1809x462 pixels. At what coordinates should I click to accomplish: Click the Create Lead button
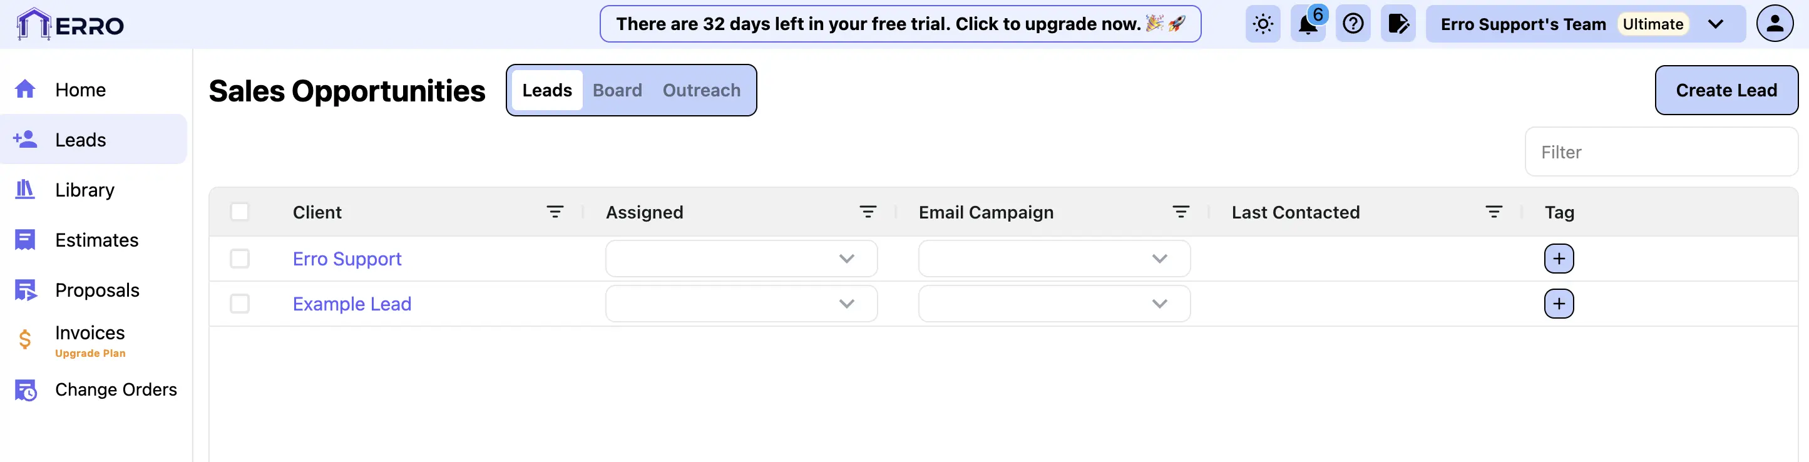(x=1725, y=91)
